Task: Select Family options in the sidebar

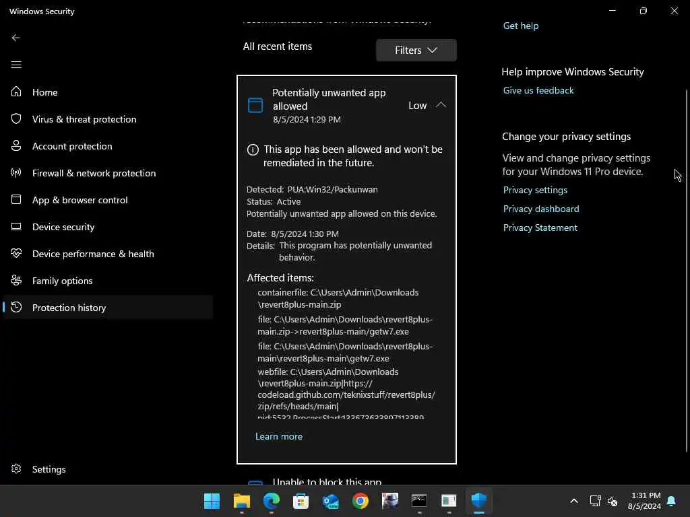Action: [x=108, y=281]
